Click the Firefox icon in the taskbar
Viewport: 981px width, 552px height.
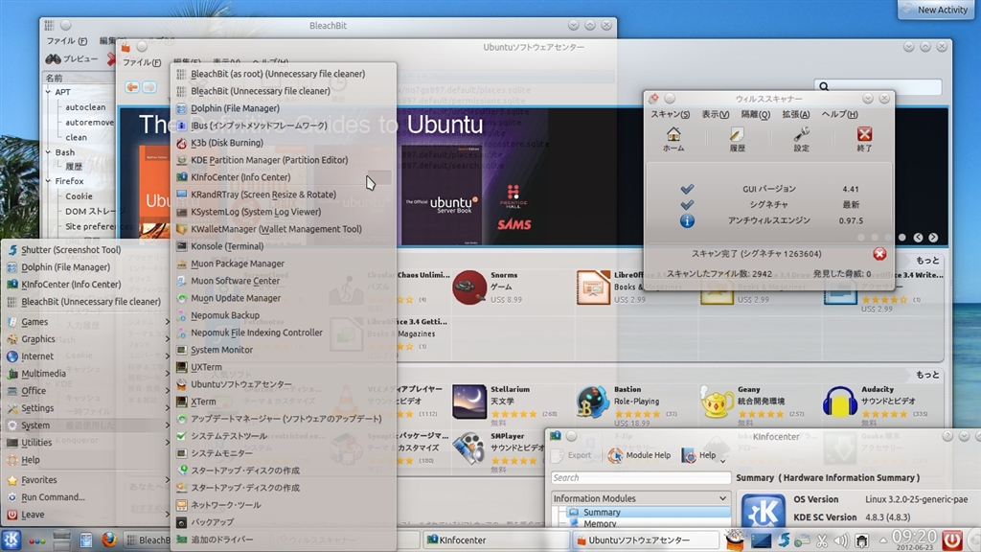[x=107, y=540]
